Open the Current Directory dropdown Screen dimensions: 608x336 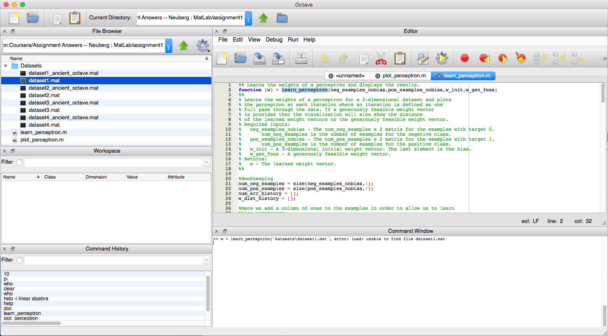pyautogui.click(x=248, y=18)
